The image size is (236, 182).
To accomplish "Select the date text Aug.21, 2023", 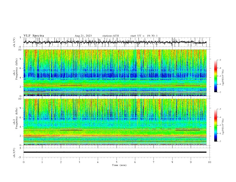I will click(83, 36).
